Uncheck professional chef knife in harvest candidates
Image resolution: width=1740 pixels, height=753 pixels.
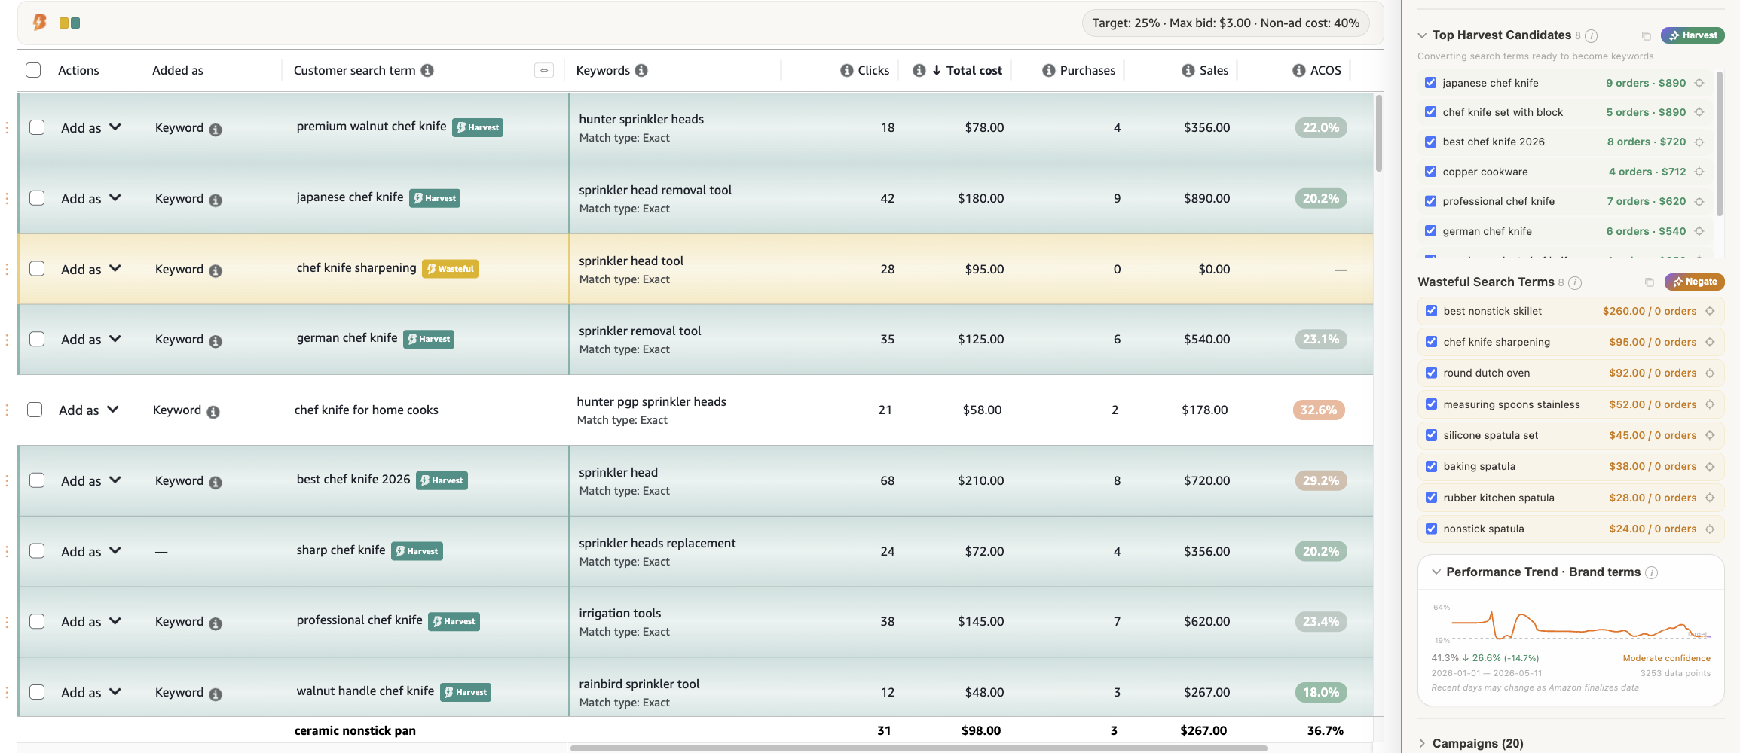(1430, 201)
